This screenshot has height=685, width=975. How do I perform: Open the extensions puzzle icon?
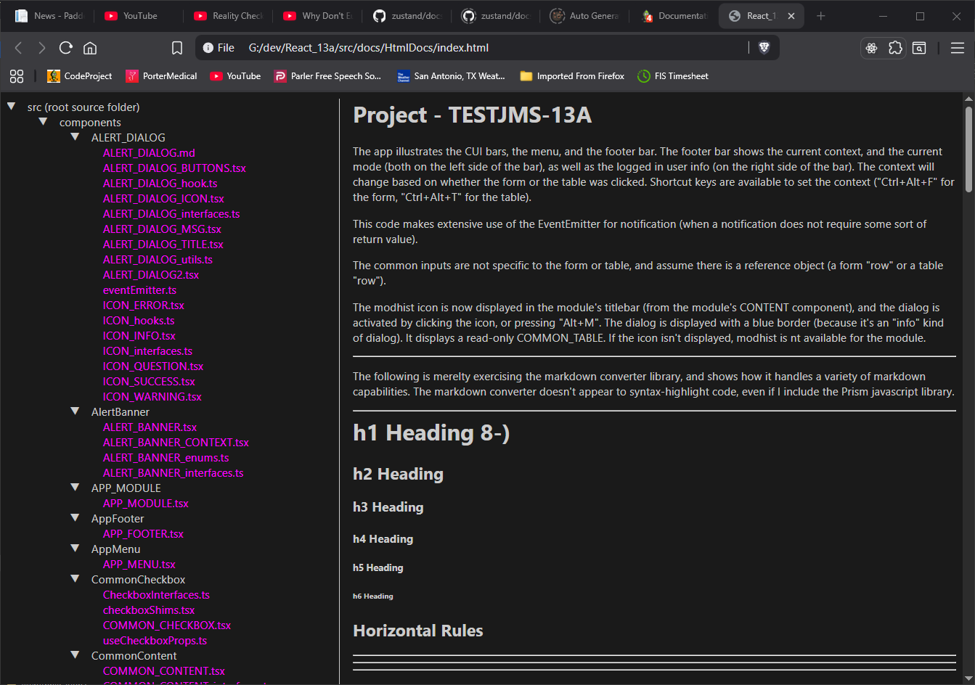pyautogui.click(x=895, y=48)
